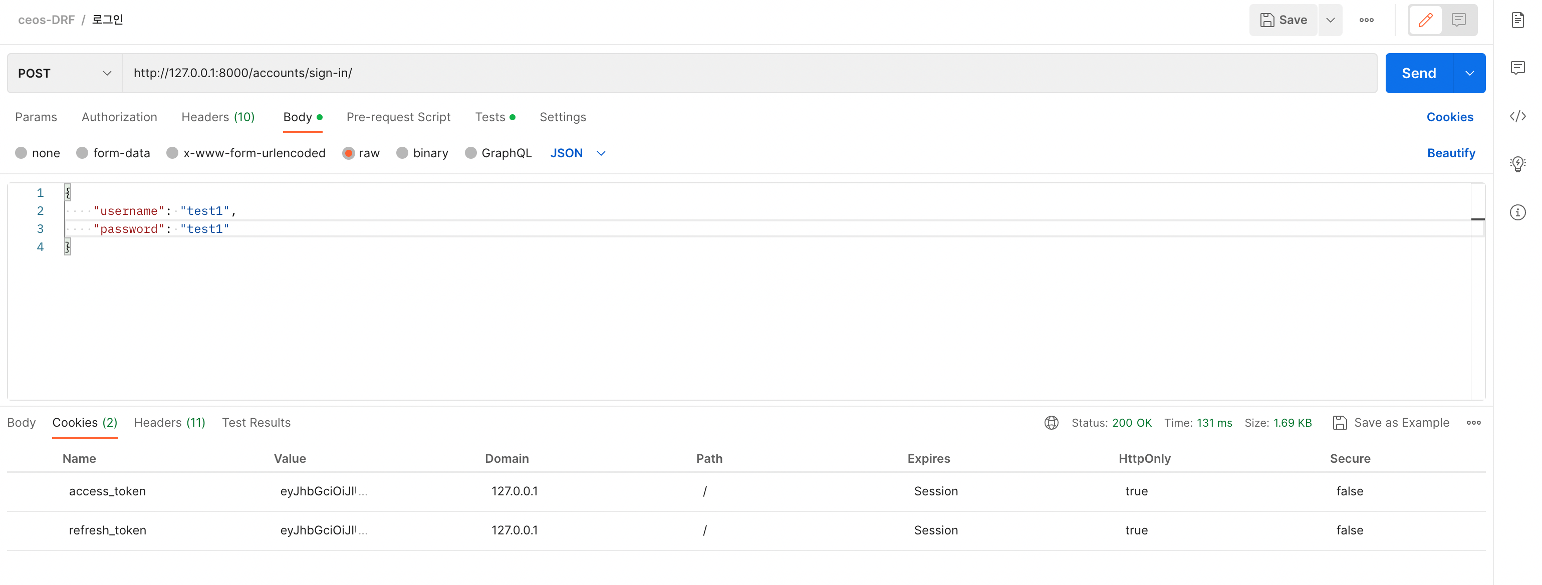Open the JSON format dropdown
Viewport: 1542px width, 585px height.
pyautogui.click(x=578, y=153)
